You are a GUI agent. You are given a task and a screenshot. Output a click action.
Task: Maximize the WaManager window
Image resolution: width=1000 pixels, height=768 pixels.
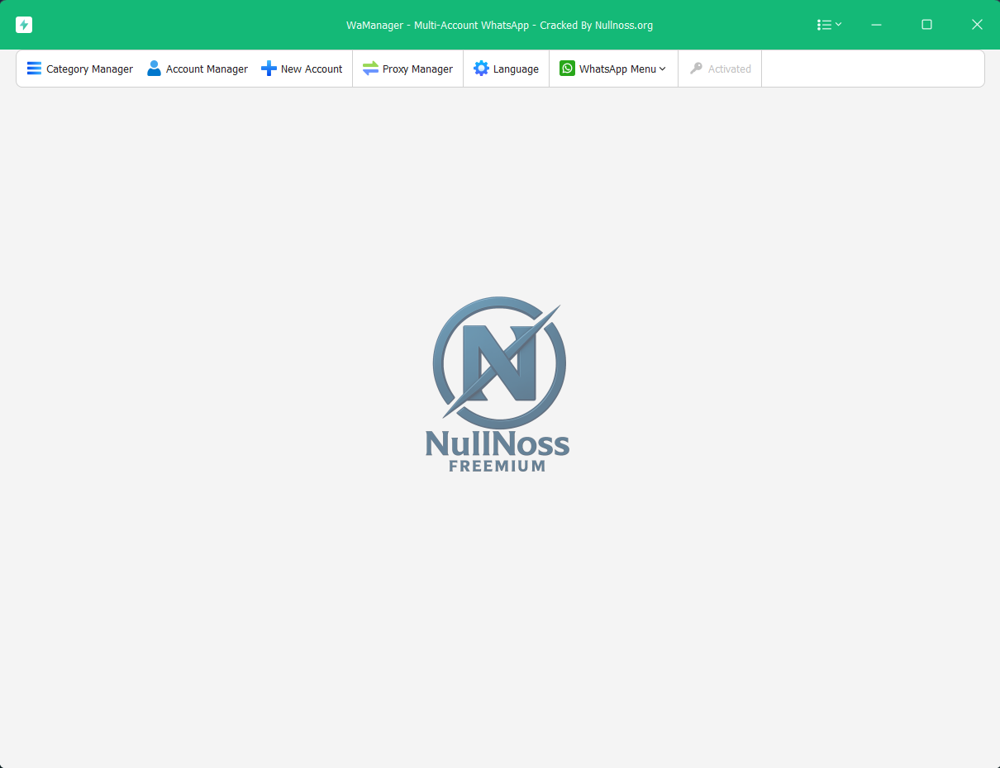pyautogui.click(x=926, y=25)
